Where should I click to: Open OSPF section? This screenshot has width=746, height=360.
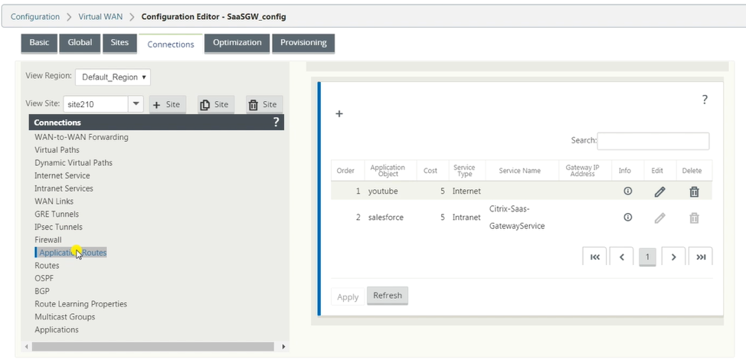[x=44, y=278]
